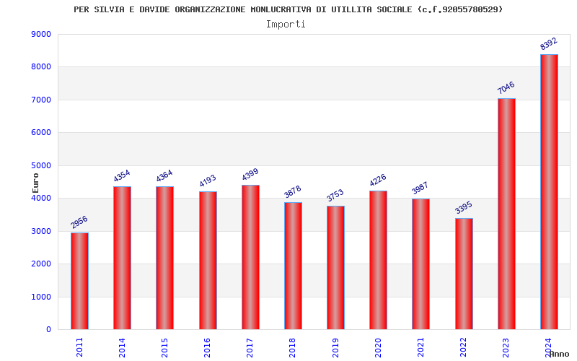Click the 2019 bar
The height and width of the screenshot is (361, 577).
point(335,268)
